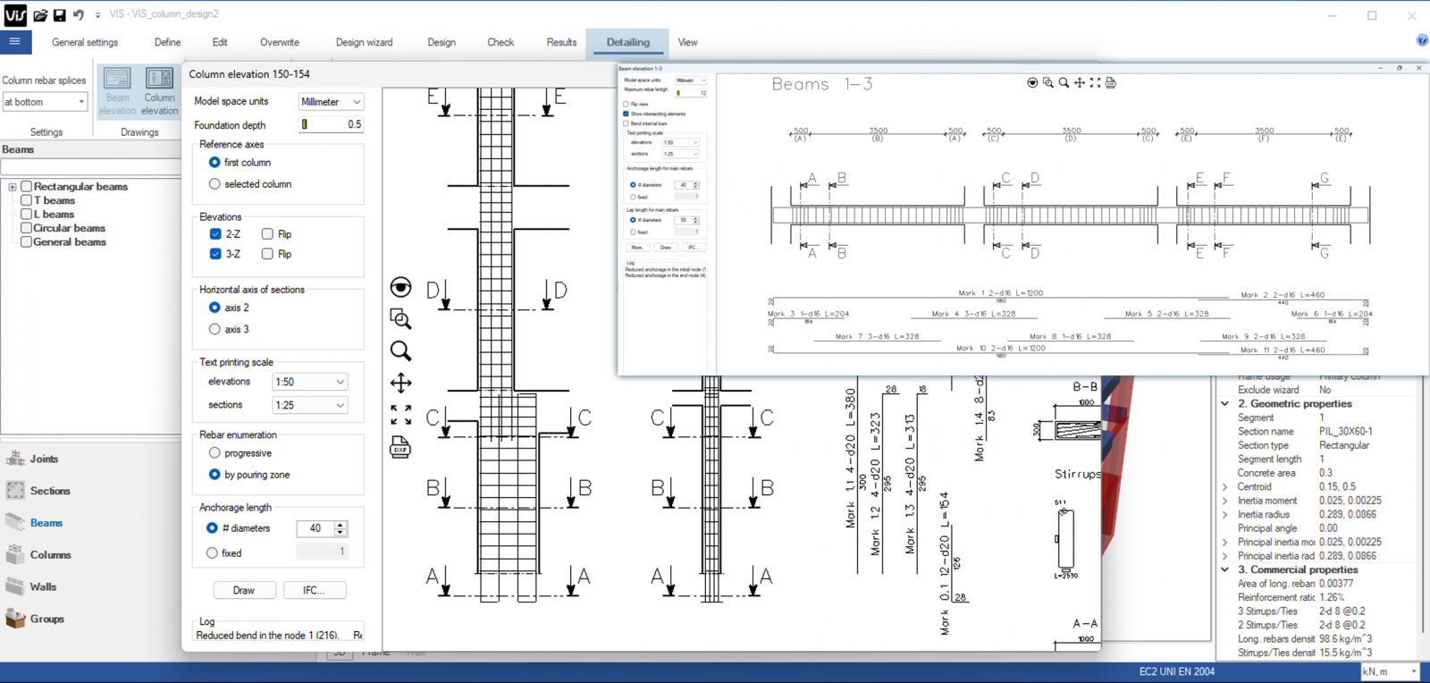Expand the Rectangular beams tree node

point(13,187)
